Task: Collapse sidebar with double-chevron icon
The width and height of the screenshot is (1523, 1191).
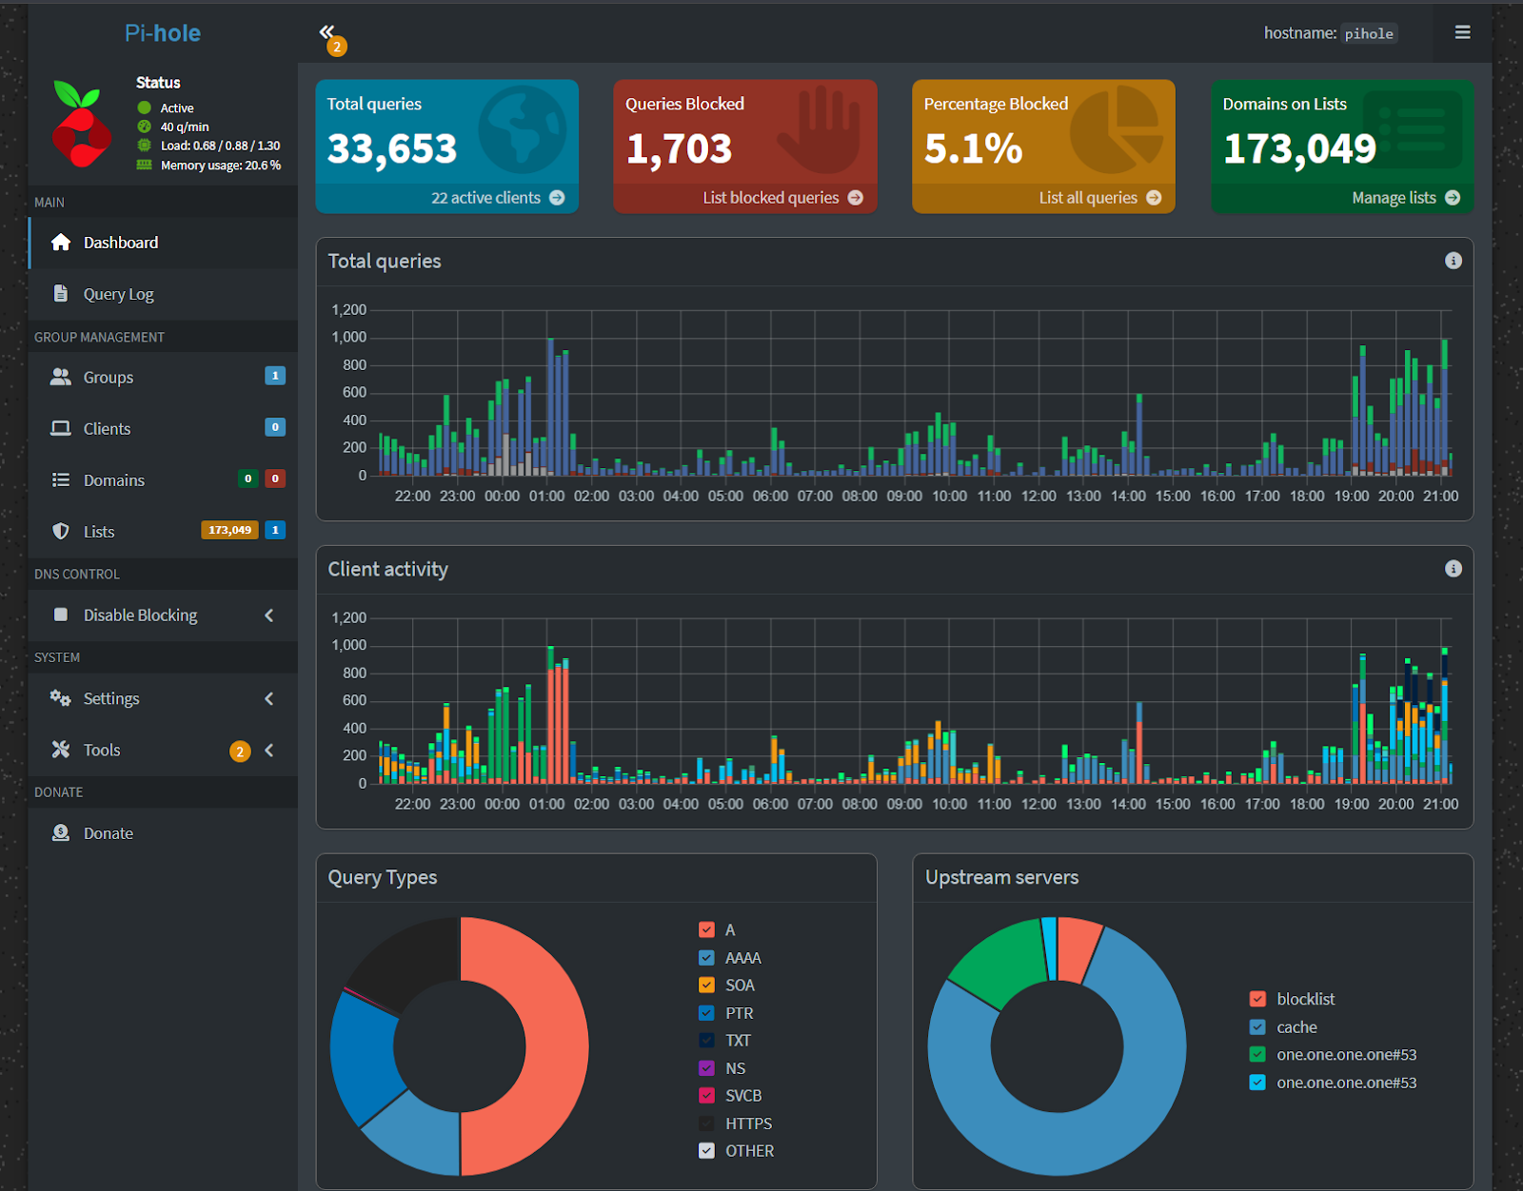Action: pyautogui.click(x=326, y=31)
